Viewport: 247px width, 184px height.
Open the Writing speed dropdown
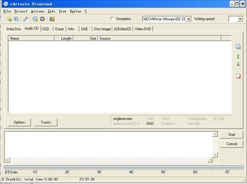click(x=240, y=19)
